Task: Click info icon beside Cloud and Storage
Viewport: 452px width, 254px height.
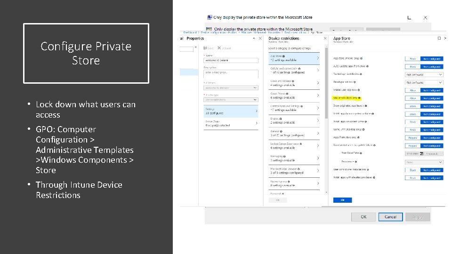Action: (x=293, y=81)
